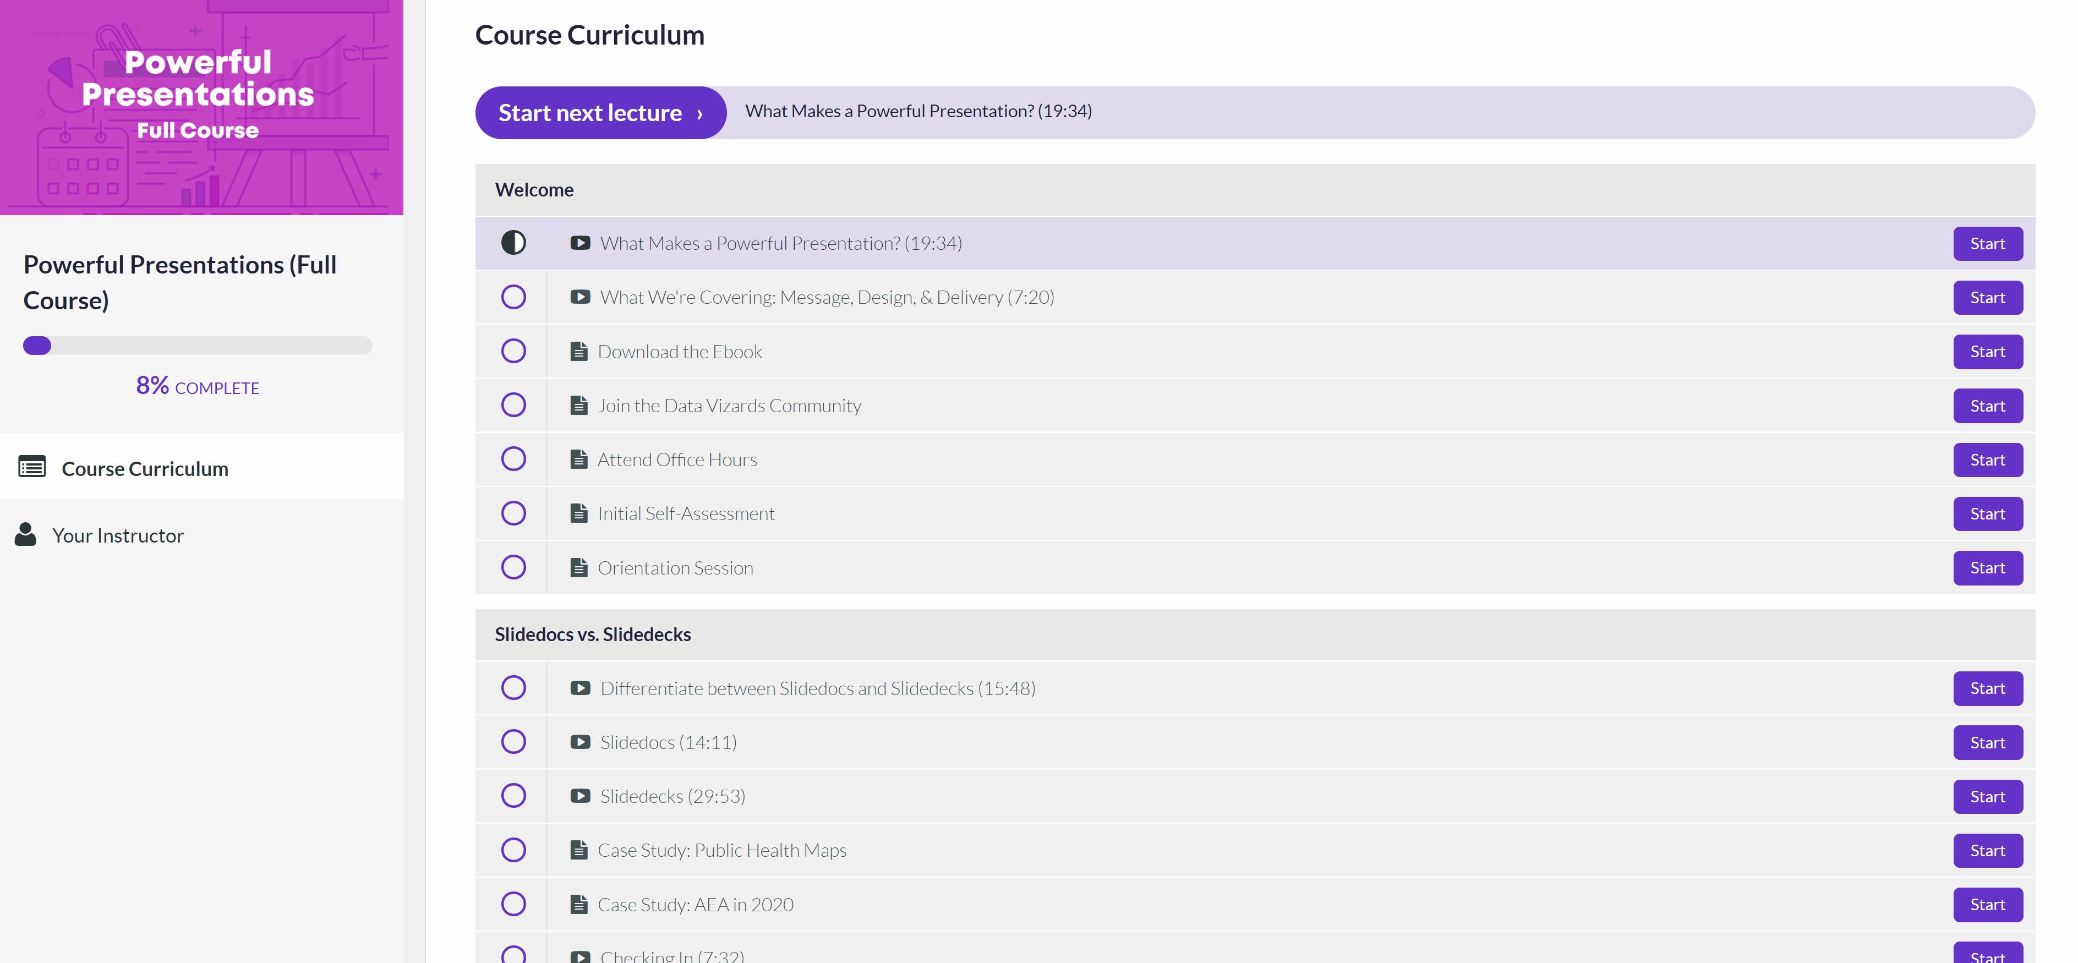Click the Welcome section header
The image size is (2078, 963).
point(1255,189)
